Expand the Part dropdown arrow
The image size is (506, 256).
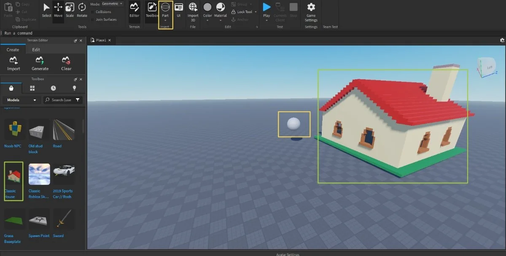pos(165,20)
